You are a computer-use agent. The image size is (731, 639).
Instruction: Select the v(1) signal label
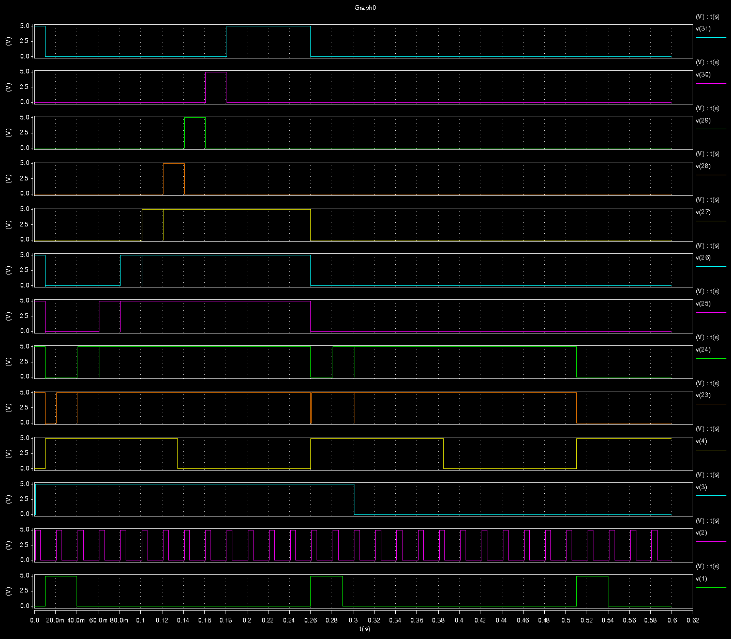(x=702, y=579)
